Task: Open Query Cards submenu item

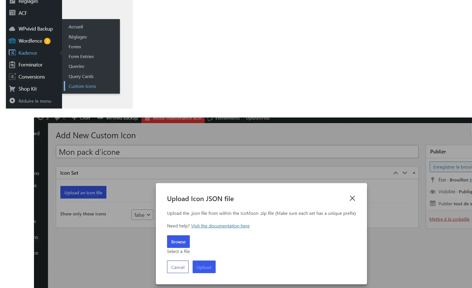Action: (81, 77)
